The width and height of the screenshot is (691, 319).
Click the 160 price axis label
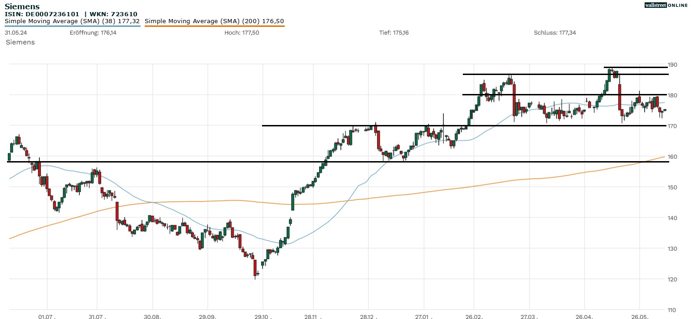(672, 156)
